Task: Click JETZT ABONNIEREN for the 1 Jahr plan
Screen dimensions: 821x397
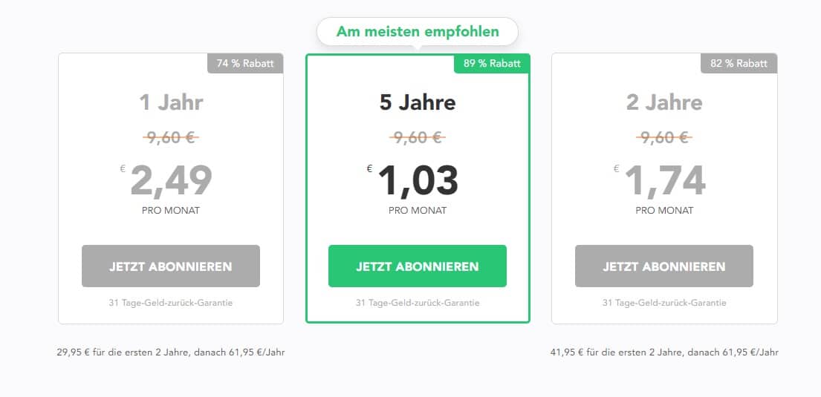Action: click(x=171, y=266)
